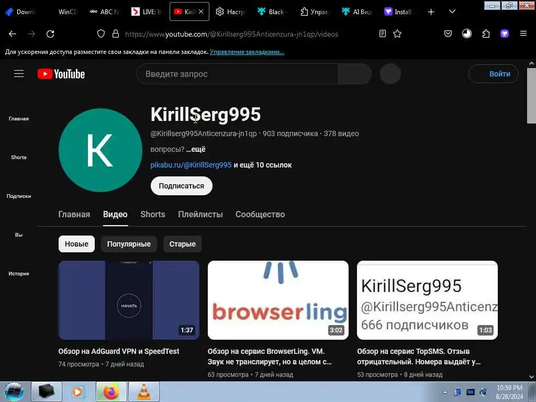Click the Введите запрос search field
536x402 pixels.
click(x=237, y=74)
